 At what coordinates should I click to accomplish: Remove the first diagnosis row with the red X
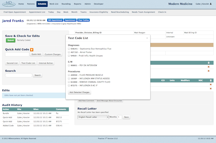(208, 67)
